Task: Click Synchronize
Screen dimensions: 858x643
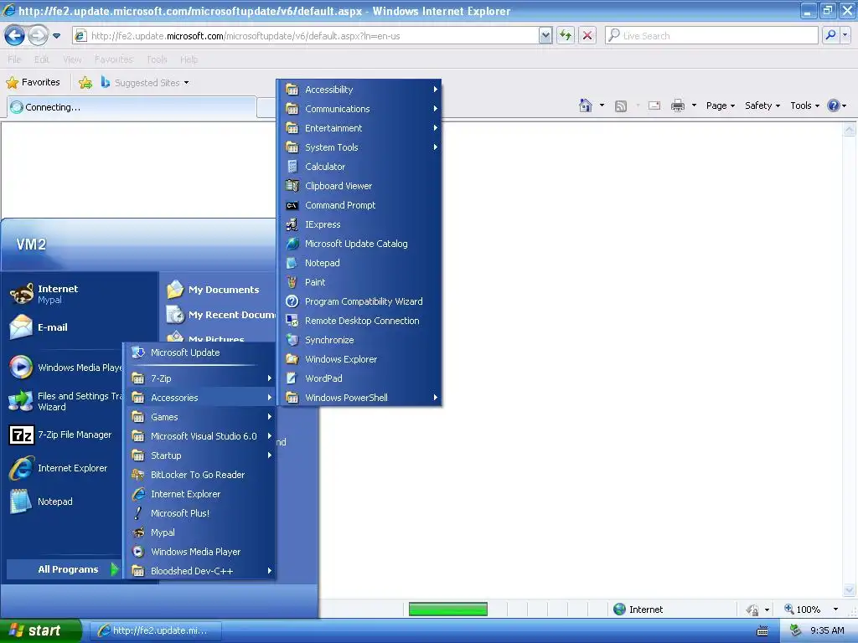Action: click(359, 340)
